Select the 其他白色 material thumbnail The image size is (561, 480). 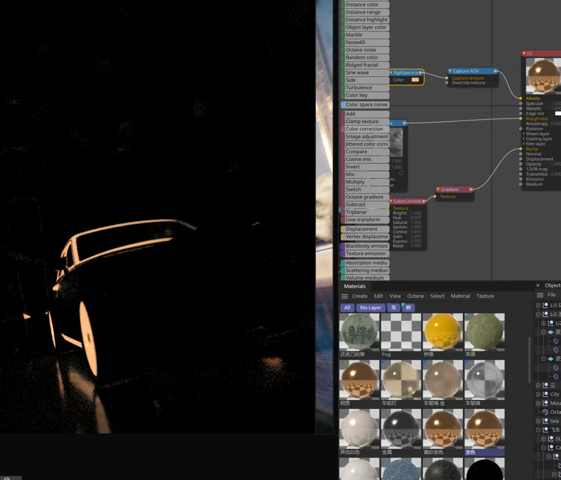[360, 429]
